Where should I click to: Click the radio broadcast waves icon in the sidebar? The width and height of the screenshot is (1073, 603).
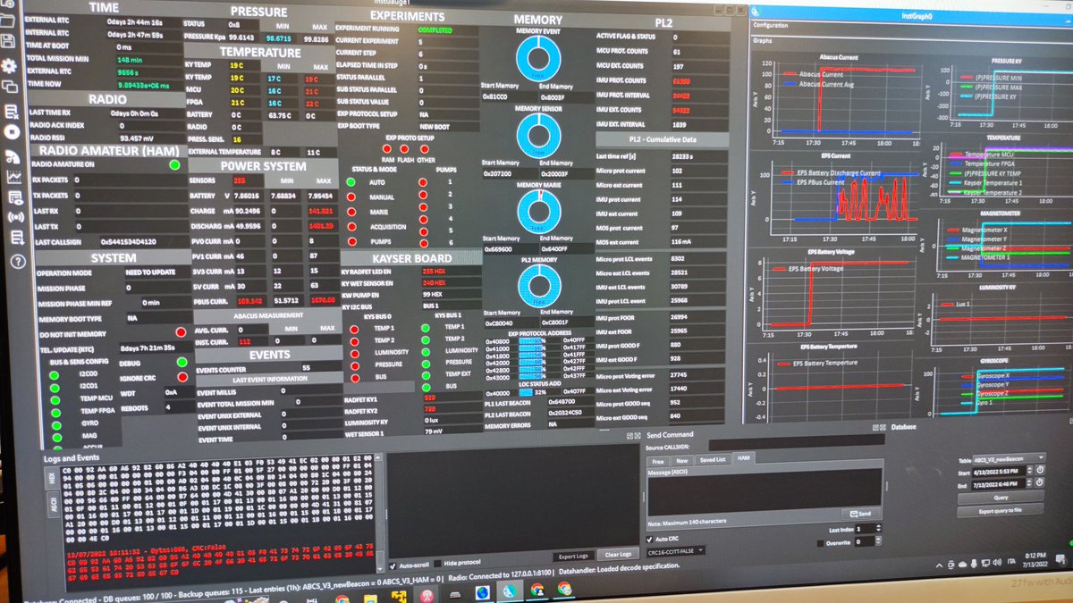coord(15,217)
